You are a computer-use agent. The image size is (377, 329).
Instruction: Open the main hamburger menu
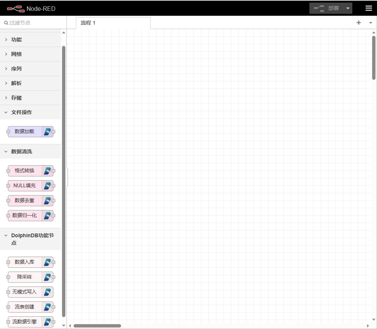pyautogui.click(x=368, y=8)
